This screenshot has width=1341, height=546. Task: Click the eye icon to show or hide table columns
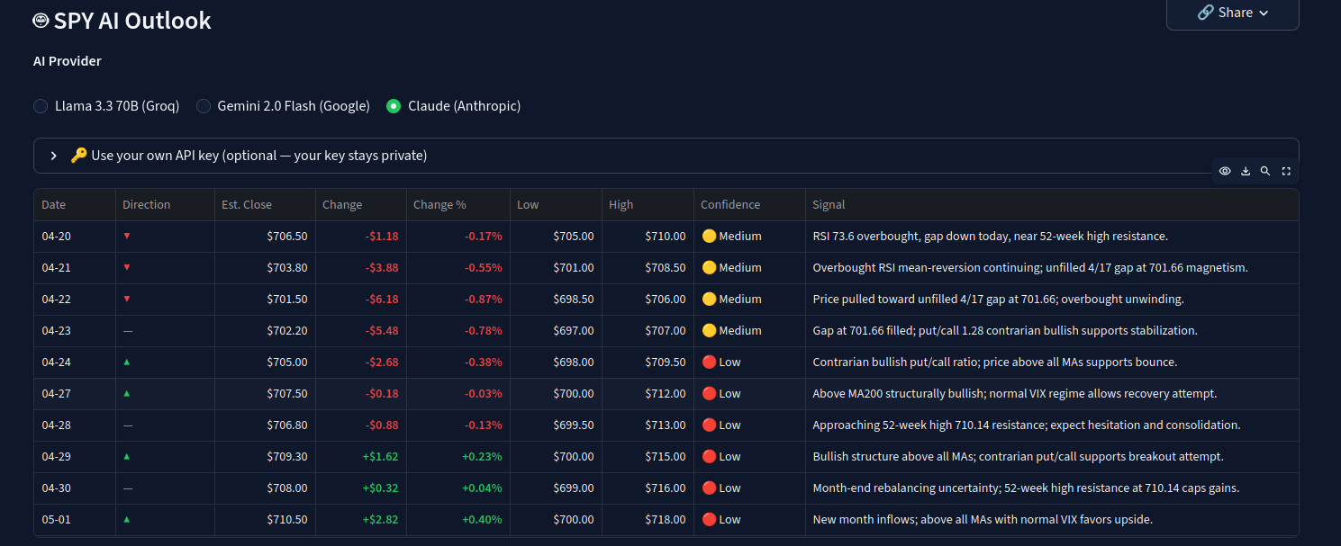(1225, 171)
